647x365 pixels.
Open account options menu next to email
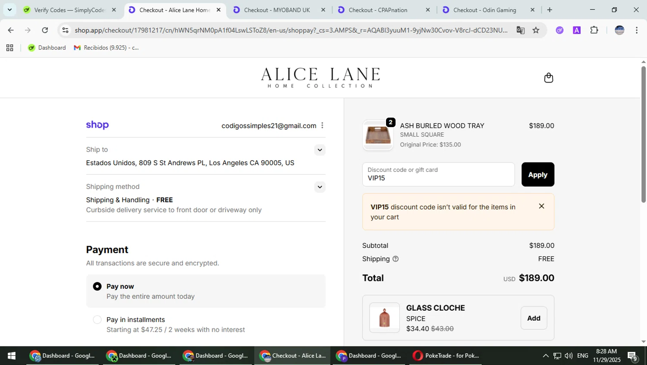322,125
